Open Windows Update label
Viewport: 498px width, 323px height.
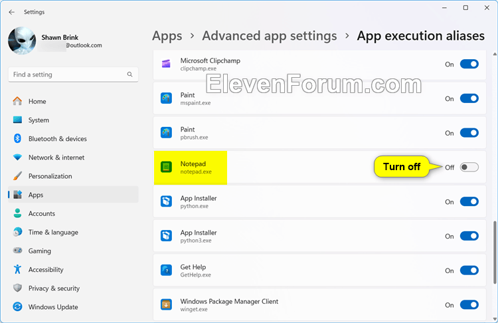[x=53, y=307]
